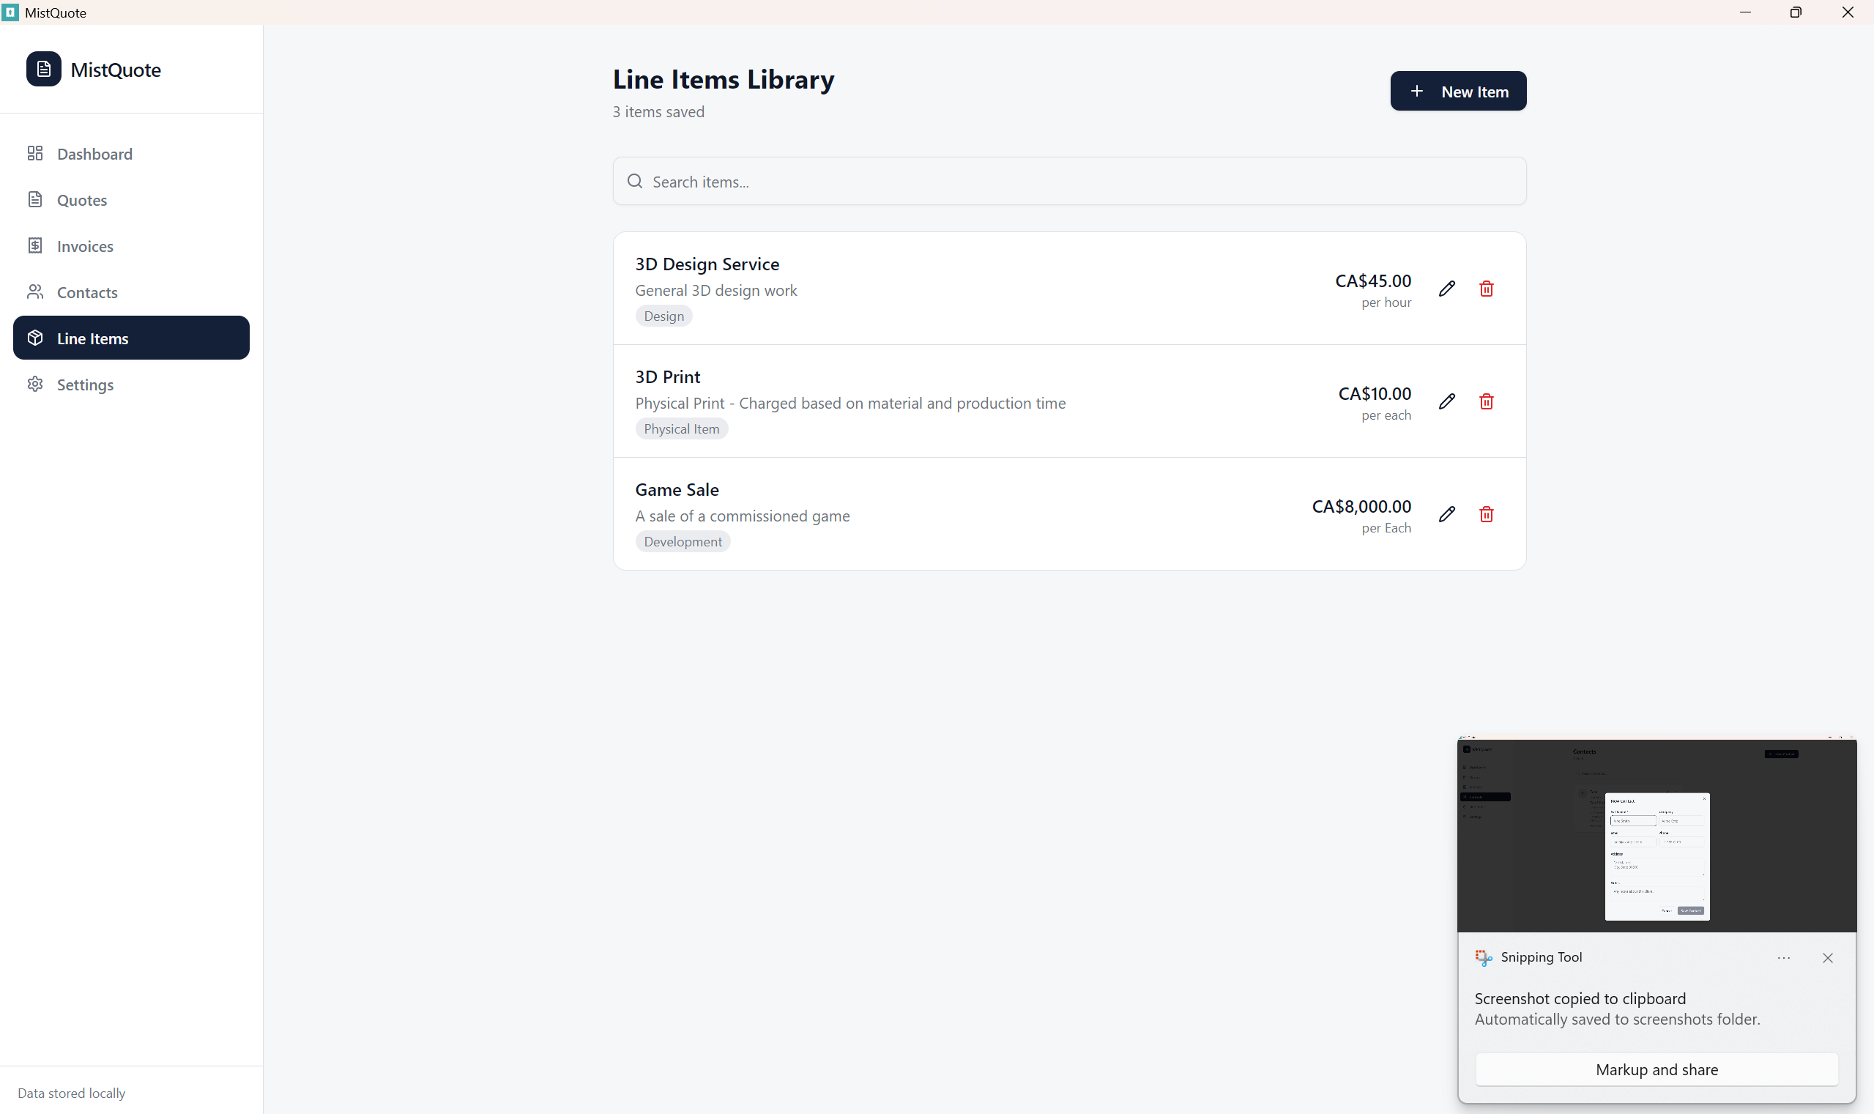Navigate to Invoices
This screenshot has width=1874, height=1114.
click(85, 246)
